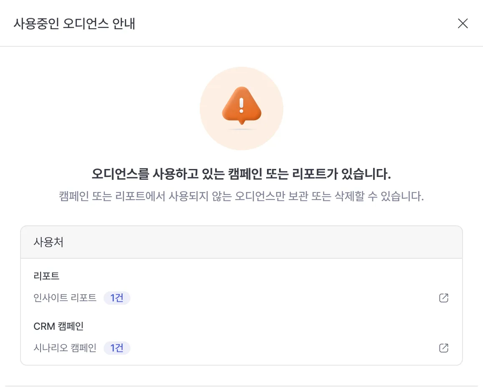Click the gray description text about 보관 또는 삭제

coord(241,196)
